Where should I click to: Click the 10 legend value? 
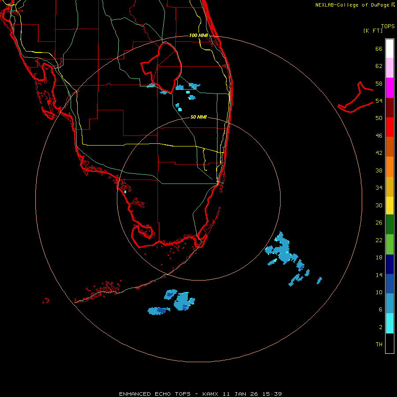point(379,292)
